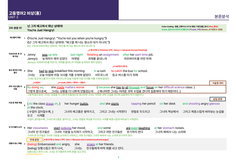Select the side label '반 친구들의 눈치'
This screenshot has width=237, height=167.
tap(15, 127)
